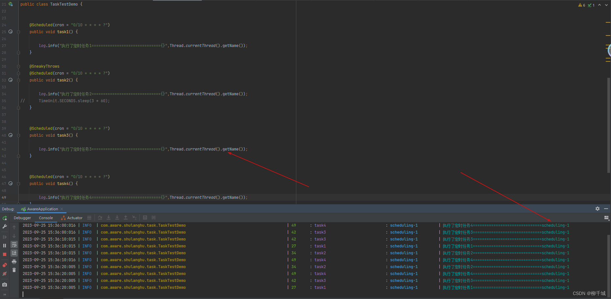Rerun AwareApplication with the green rerun icon
Screen dimensions: 611x299
(x=5, y=218)
